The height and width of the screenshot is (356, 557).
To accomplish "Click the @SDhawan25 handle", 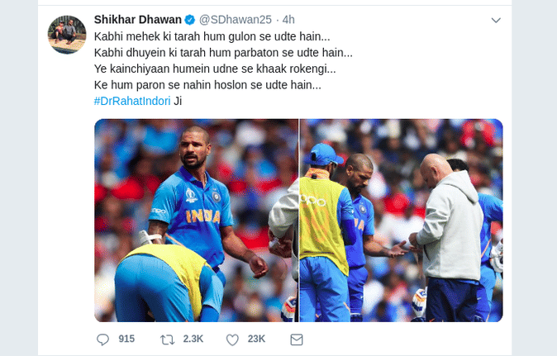I will tap(236, 20).
